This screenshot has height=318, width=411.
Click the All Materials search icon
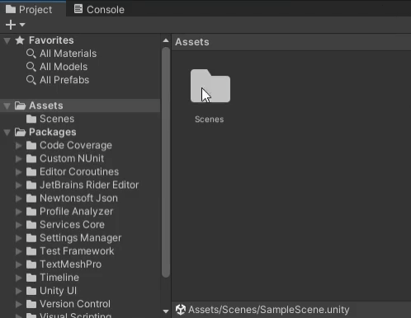pos(31,54)
